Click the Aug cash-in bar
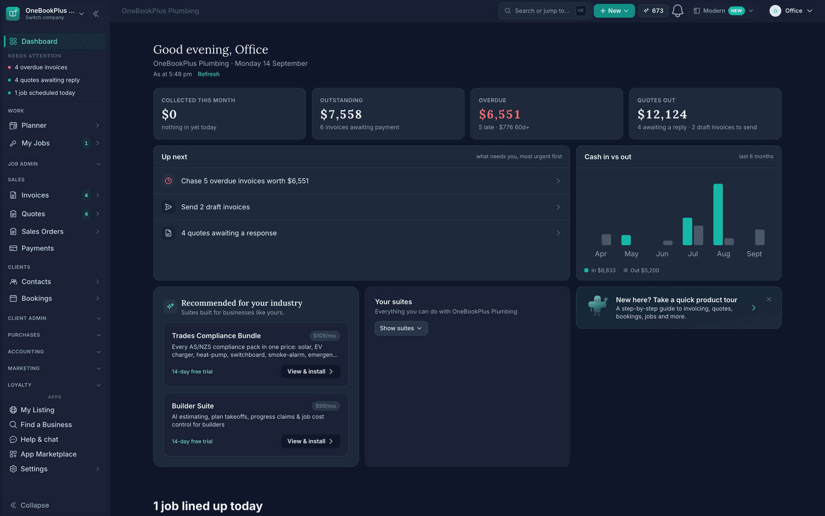Viewport: 825px width, 516px height. click(x=718, y=215)
